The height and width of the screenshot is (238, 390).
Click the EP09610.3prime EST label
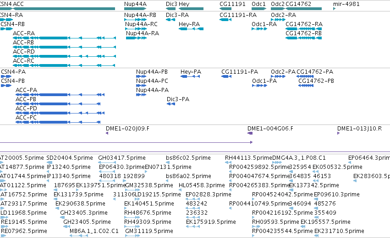click(337, 195)
